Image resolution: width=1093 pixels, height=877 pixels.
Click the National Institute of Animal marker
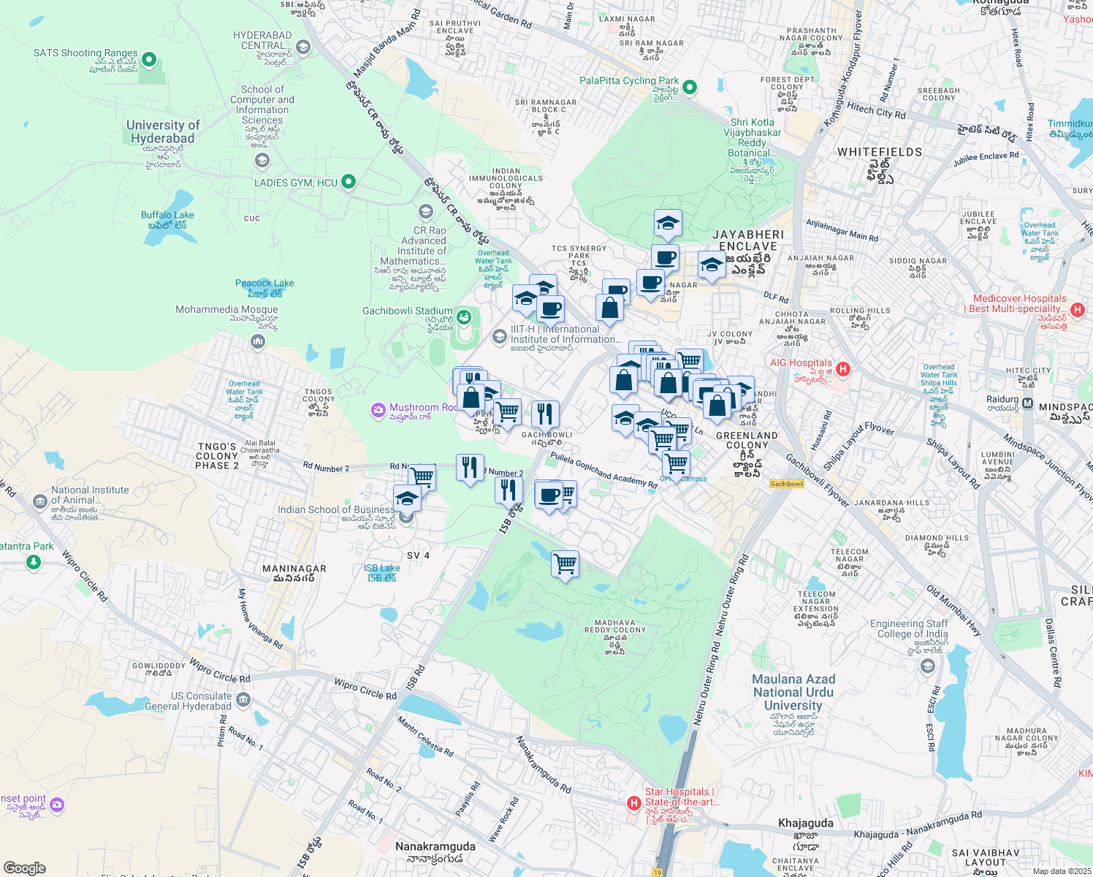[40, 501]
